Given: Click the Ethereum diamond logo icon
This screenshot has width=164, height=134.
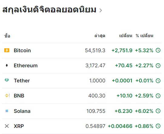Looking at the screenshot, I should tap(7, 65).
